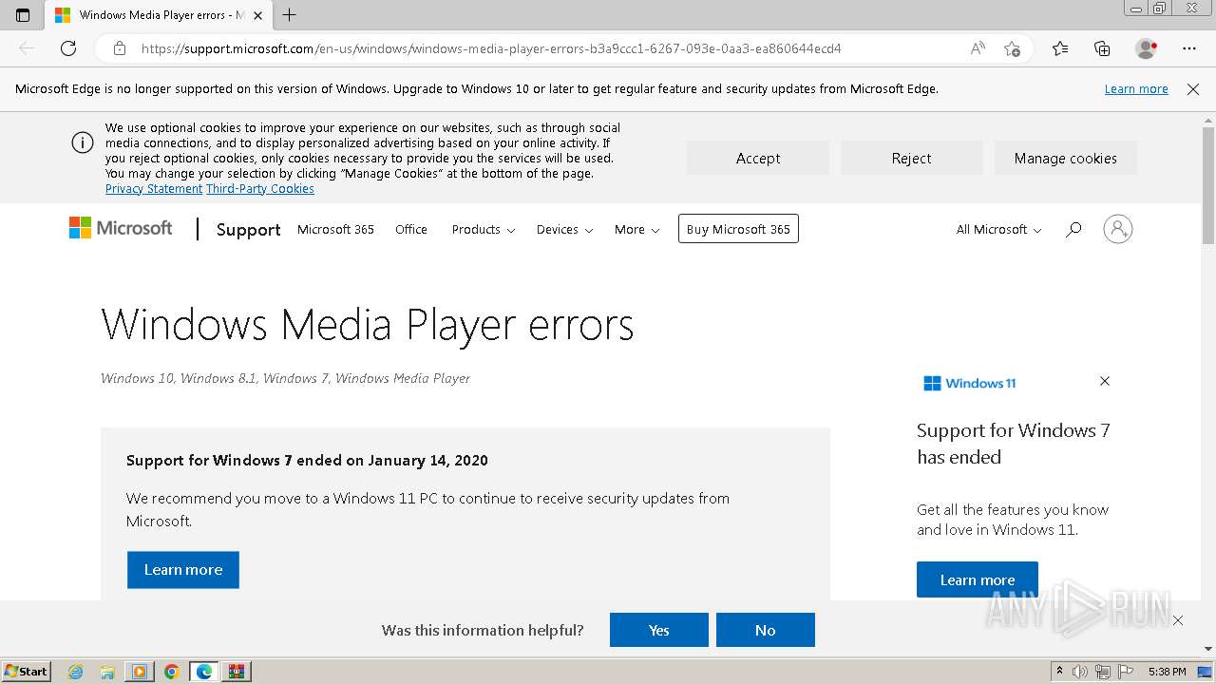Screen dimensions: 1216x684
Task: Expand the Devices dropdown
Action: [x=564, y=230]
